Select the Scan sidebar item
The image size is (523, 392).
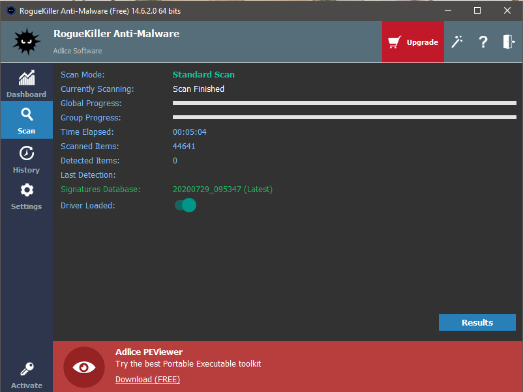pos(26,120)
